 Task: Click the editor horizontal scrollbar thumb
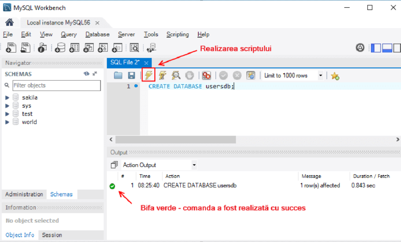coord(175,140)
